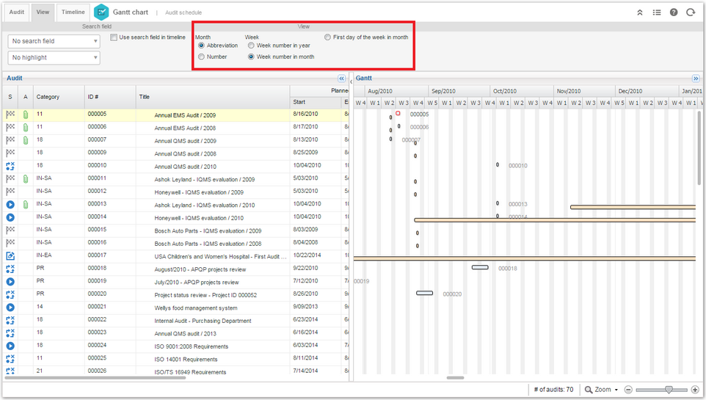Sort by the Title column header
Viewport: 706px width, 400px height.
click(213, 97)
